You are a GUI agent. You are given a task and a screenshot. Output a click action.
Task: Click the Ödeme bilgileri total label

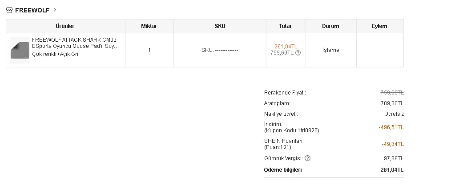point(283,170)
